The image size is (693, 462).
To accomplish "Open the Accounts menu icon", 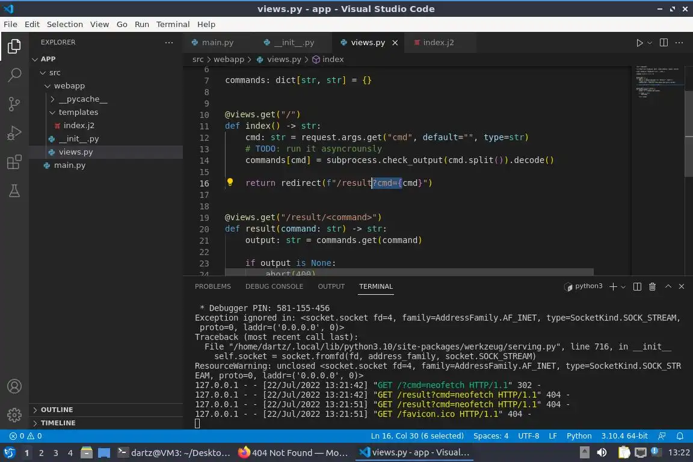I will coord(14,386).
